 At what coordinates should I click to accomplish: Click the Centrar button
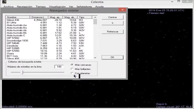coord(112,17)
